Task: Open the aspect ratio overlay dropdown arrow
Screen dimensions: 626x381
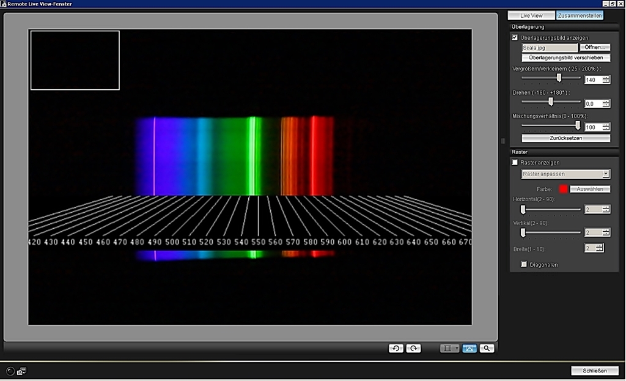Action: click(457, 349)
